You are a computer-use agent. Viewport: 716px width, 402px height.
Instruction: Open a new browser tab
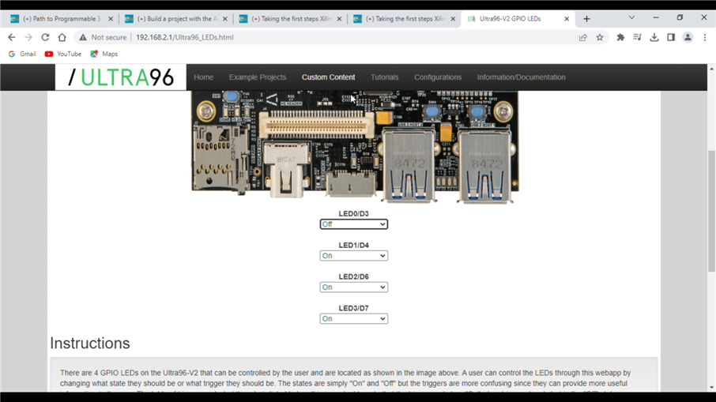(586, 19)
